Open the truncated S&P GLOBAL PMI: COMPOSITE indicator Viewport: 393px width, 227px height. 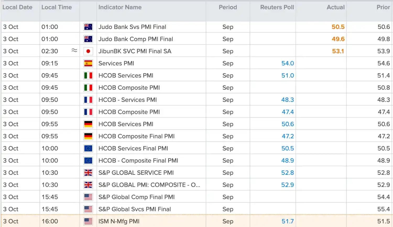point(149,185)
